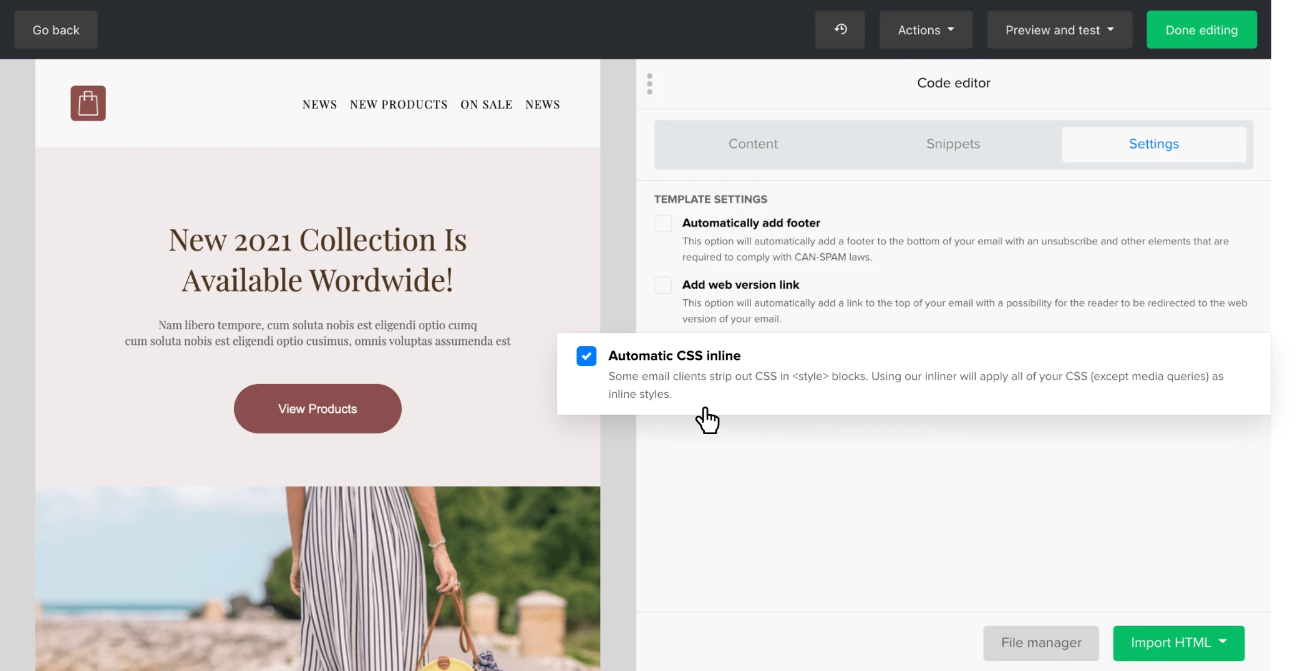This screenshot has width=1300, height=671.
Task: Click the three-dot panel drag handle
Action: [x=649, y=84]
